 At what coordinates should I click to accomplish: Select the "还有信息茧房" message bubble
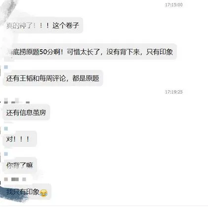26,112
